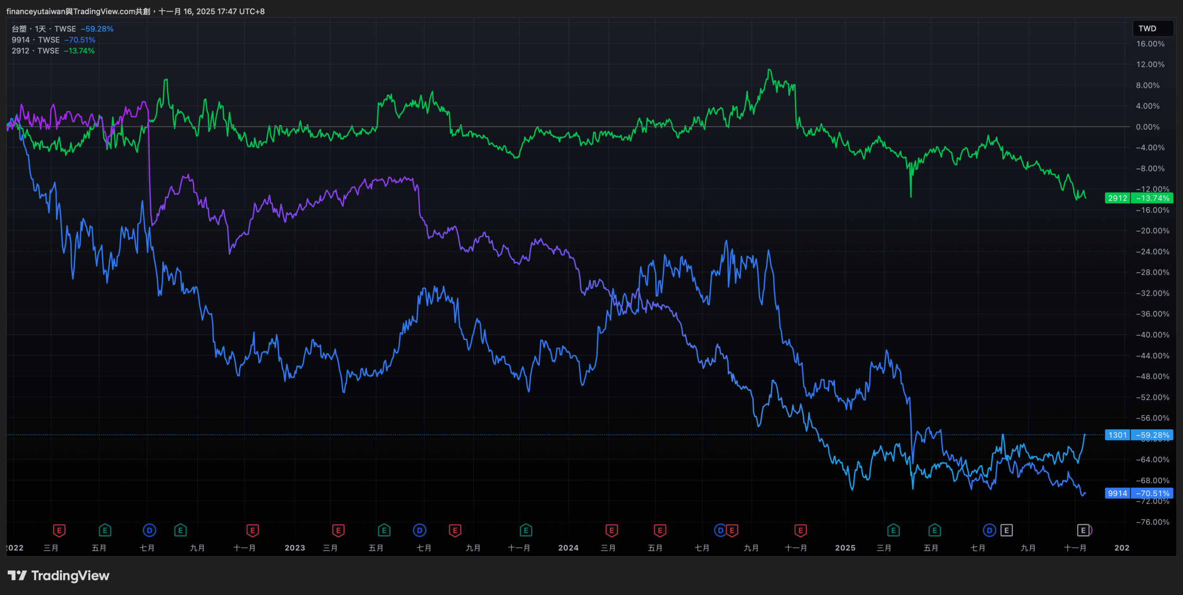
Task: Open blue dividend marker near July 2023
Action: [x=419, y=530]
